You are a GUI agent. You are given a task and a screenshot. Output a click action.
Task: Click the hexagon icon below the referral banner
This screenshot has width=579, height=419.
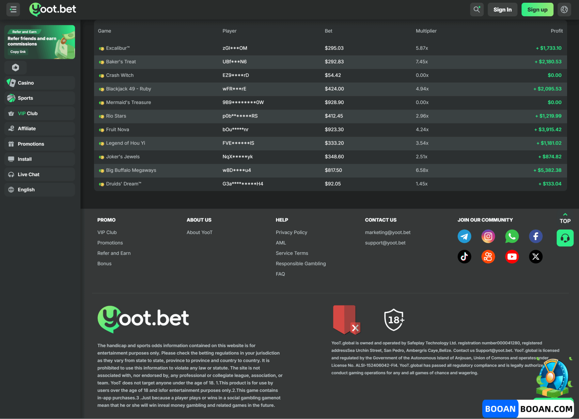[x=16, y=67]
